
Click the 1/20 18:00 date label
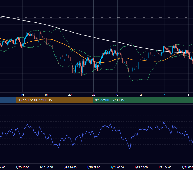pyautogui.click(x=46, y=167)
